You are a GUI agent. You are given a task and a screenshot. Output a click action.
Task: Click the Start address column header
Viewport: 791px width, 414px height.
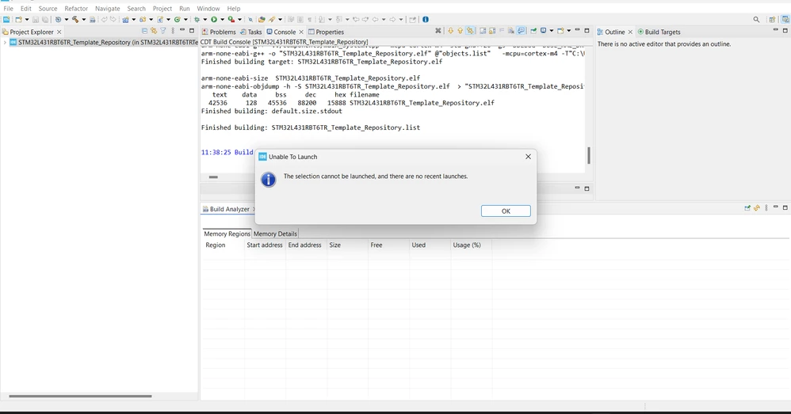(265, 245)
